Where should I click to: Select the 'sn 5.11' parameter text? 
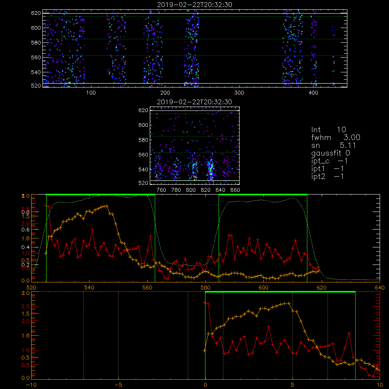click(x=334, y=145)
